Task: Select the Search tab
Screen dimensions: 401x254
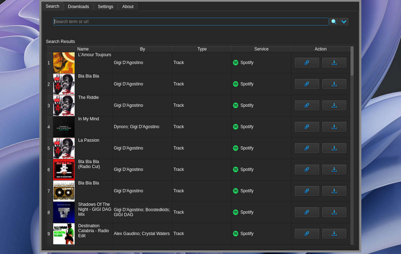Action: pyautogui.click(x=53, y=7)
